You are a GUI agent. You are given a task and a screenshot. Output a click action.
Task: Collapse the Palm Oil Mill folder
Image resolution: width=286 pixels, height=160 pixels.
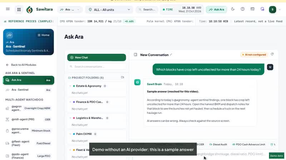click(70, 134)
